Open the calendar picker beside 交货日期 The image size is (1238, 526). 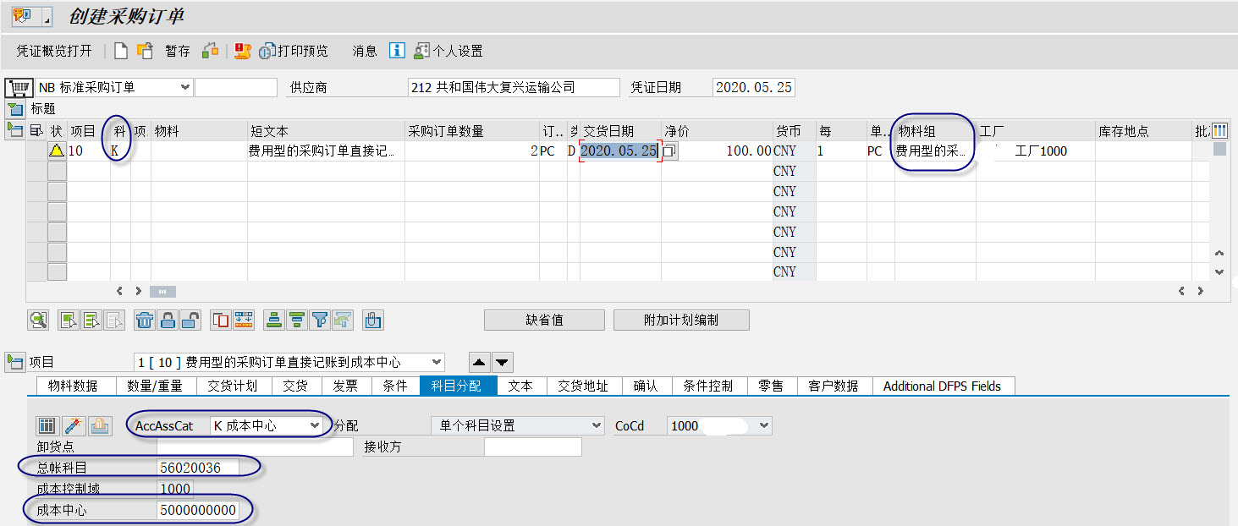click(668, 151)
